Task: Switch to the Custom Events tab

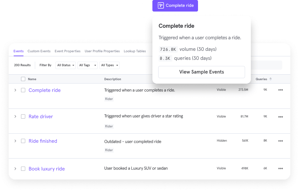Action: point(39,51)
